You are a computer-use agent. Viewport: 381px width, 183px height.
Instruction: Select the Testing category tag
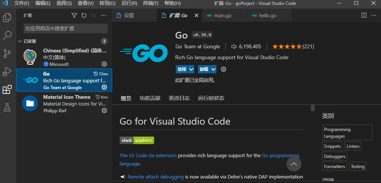(x=357, y=167)
